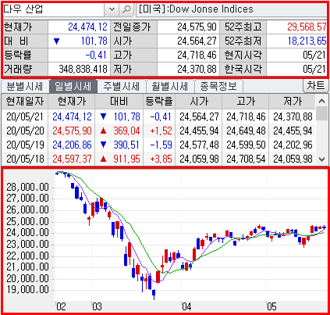Click the 현재가 column header in table

(x=72, y=102)
